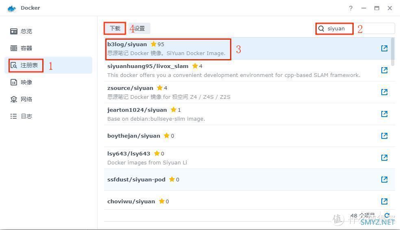Image resolution: width=400 pixels, height=230 pixels.
Task: Open the Docker help question mark
Action: point(351,8)
